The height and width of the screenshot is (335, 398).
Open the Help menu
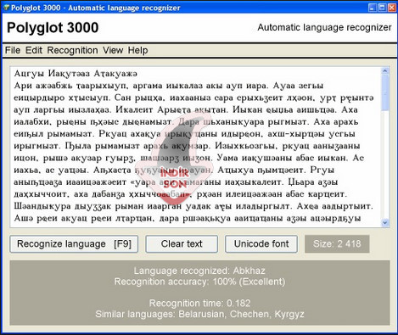click(x=137, y=50)
